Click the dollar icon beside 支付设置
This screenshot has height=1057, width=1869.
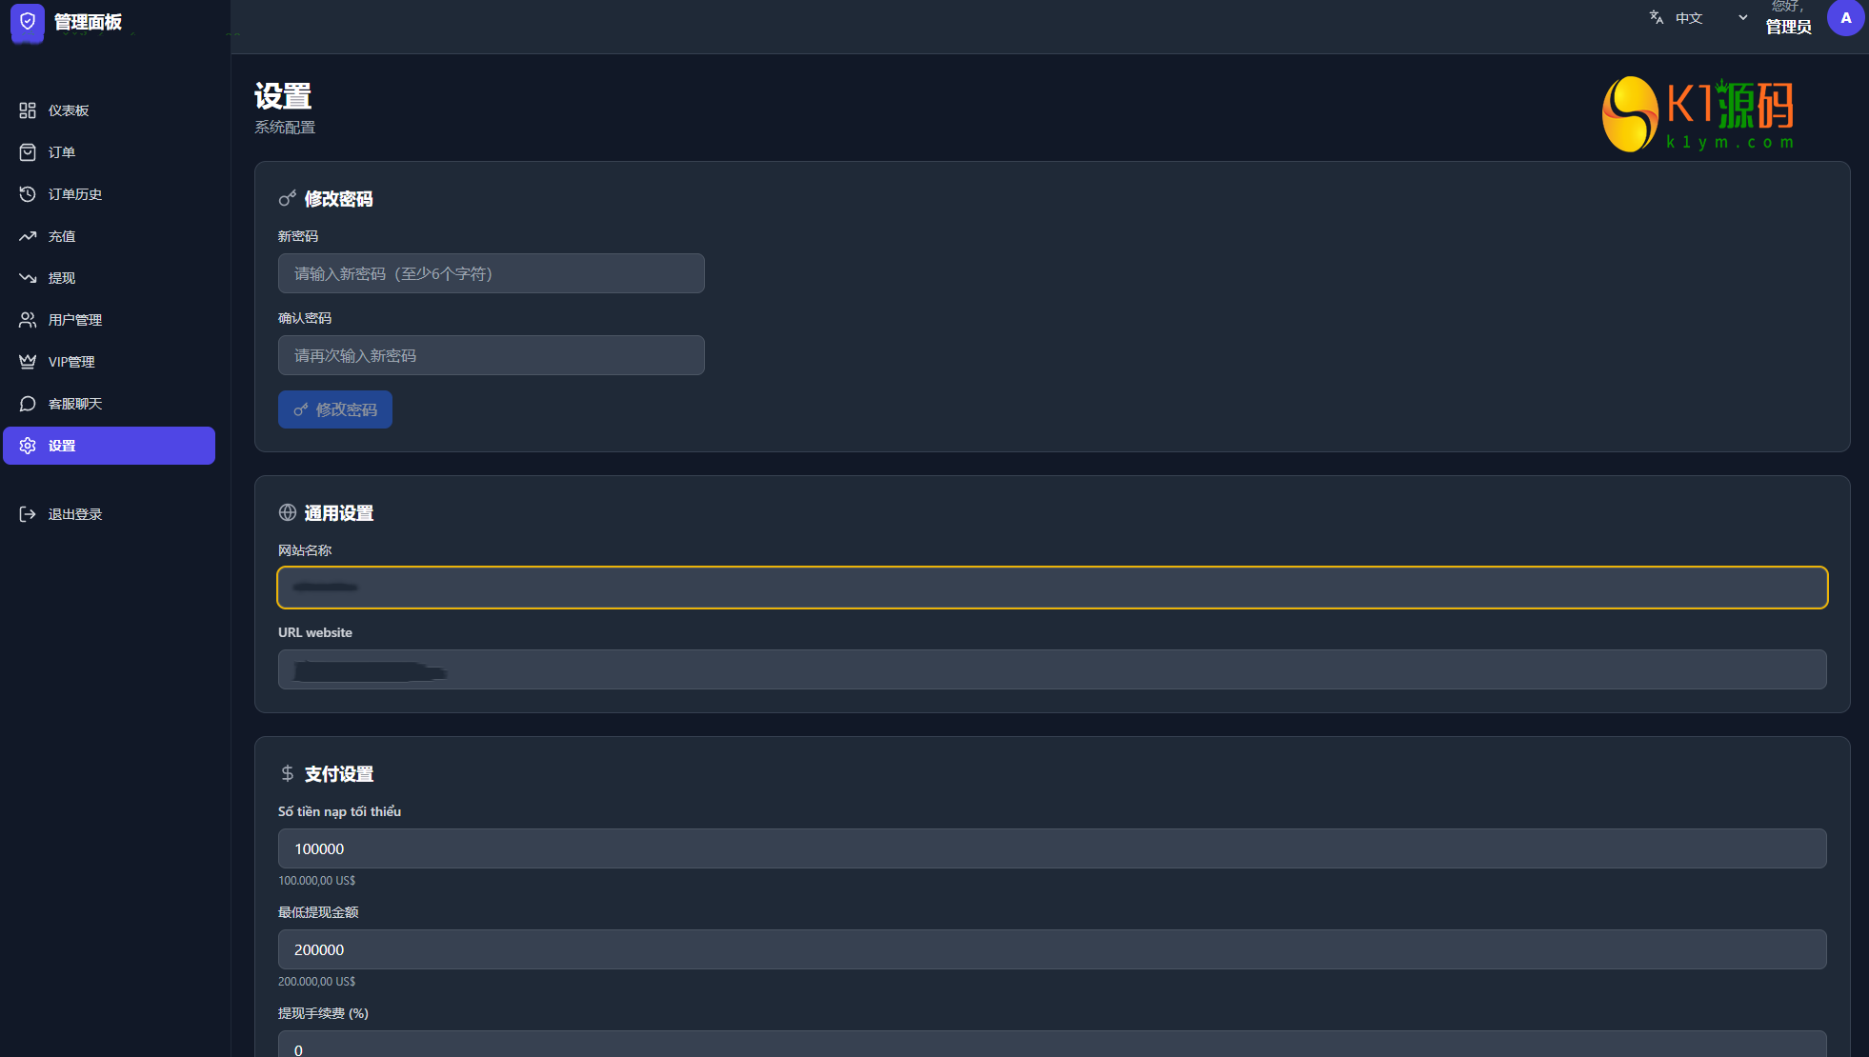[287, 773]
